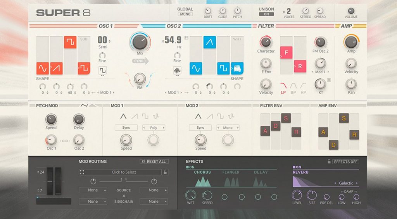Select OSC 2 sine wave shape tile
The height and width of the screenshot is (219, 397).
tap(196, 68)
